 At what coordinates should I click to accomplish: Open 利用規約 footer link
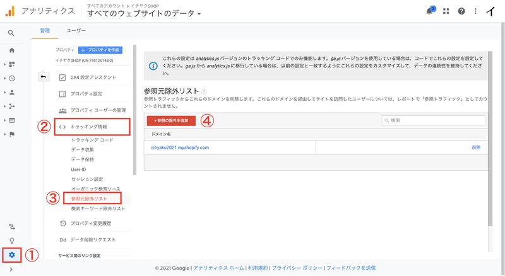pos(258,268)
